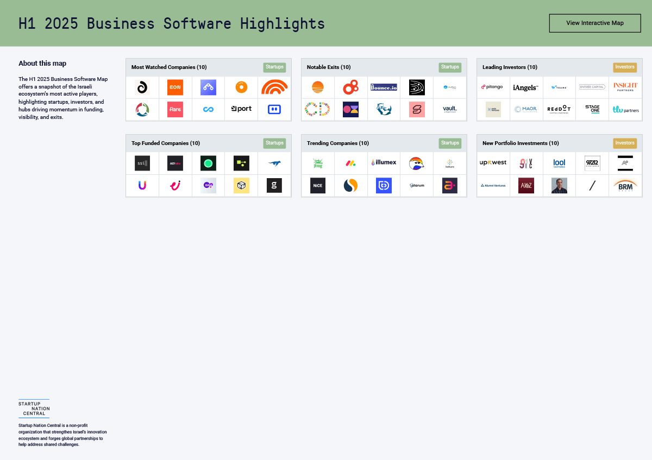Open the iAngels investor logo
The image size is (652, 460).
point(526,87)
